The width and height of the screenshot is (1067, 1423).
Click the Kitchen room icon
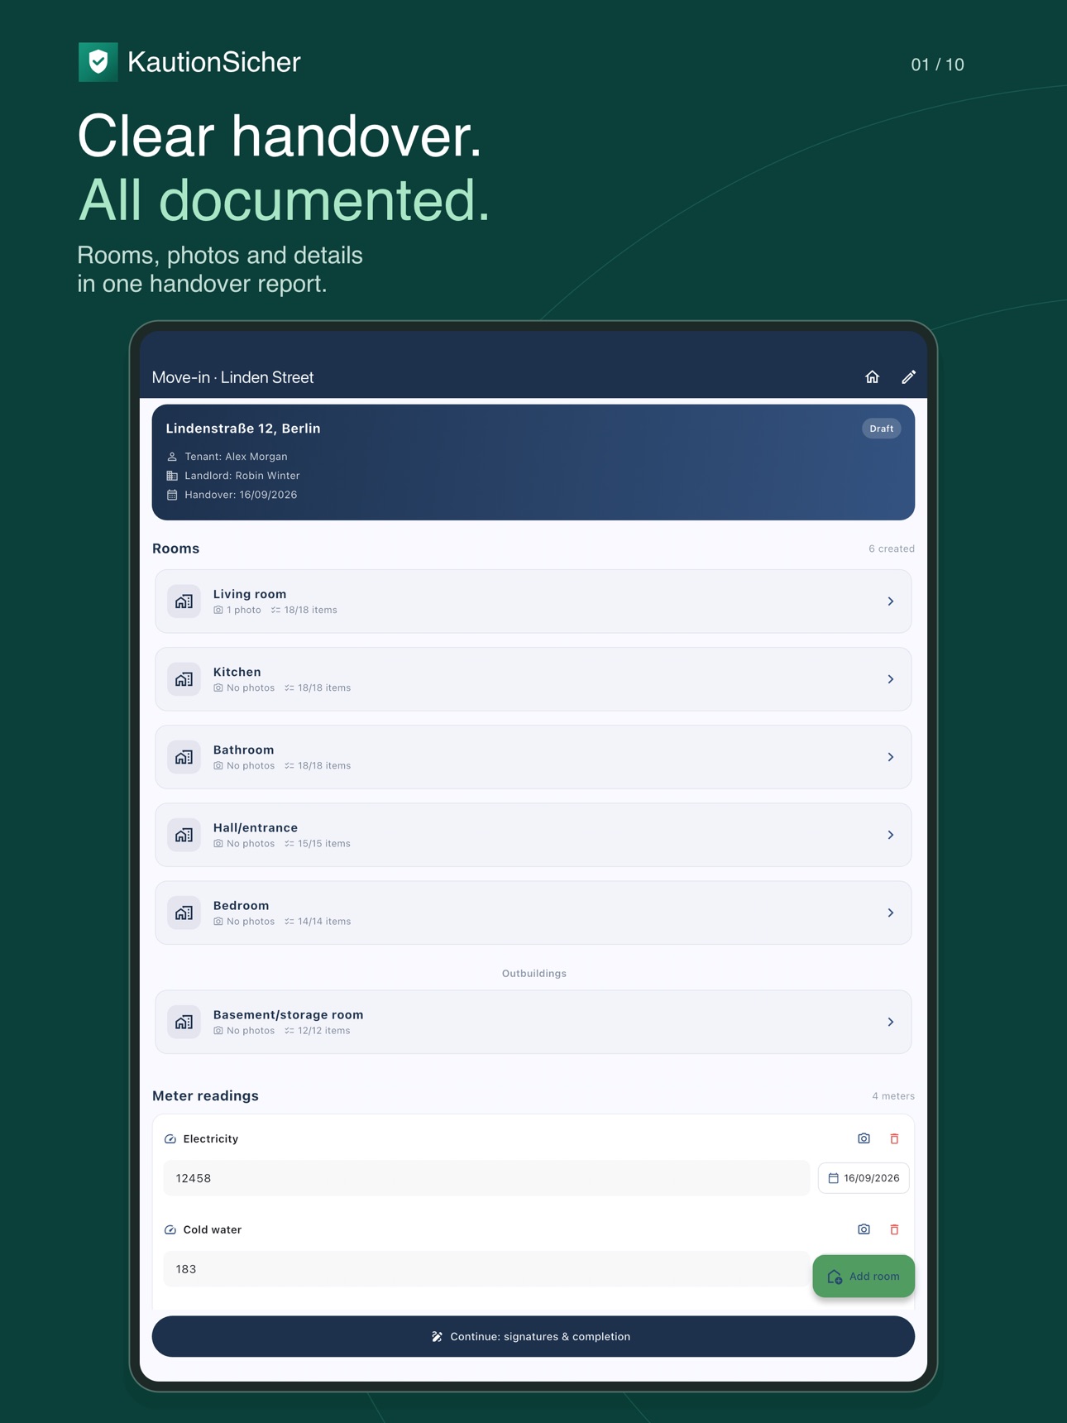(x=184, y=679)
